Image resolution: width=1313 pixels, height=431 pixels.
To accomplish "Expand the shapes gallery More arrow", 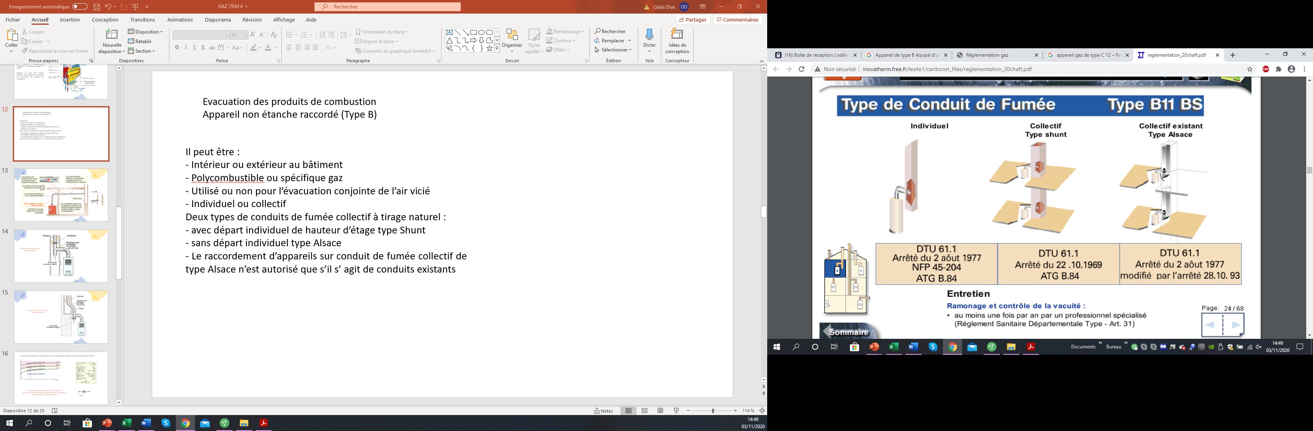I will (x=497, y=48).
